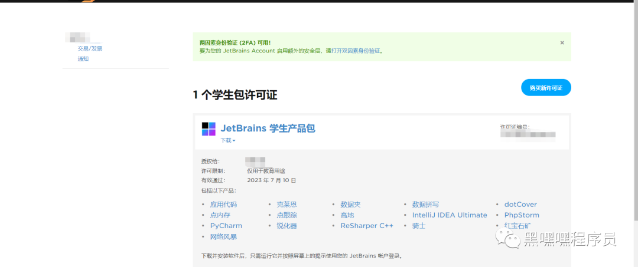Click the 授权给 label
The width and height of the screenshot is (638, 267).
(210, 161)
